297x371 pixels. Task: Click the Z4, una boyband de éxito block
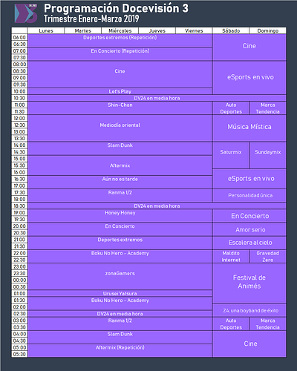(249, 310)
